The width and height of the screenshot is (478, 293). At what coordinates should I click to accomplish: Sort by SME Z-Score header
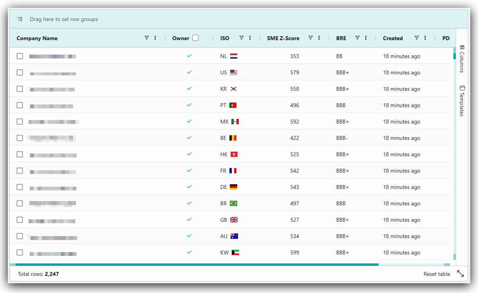click(x=283, y=38)
